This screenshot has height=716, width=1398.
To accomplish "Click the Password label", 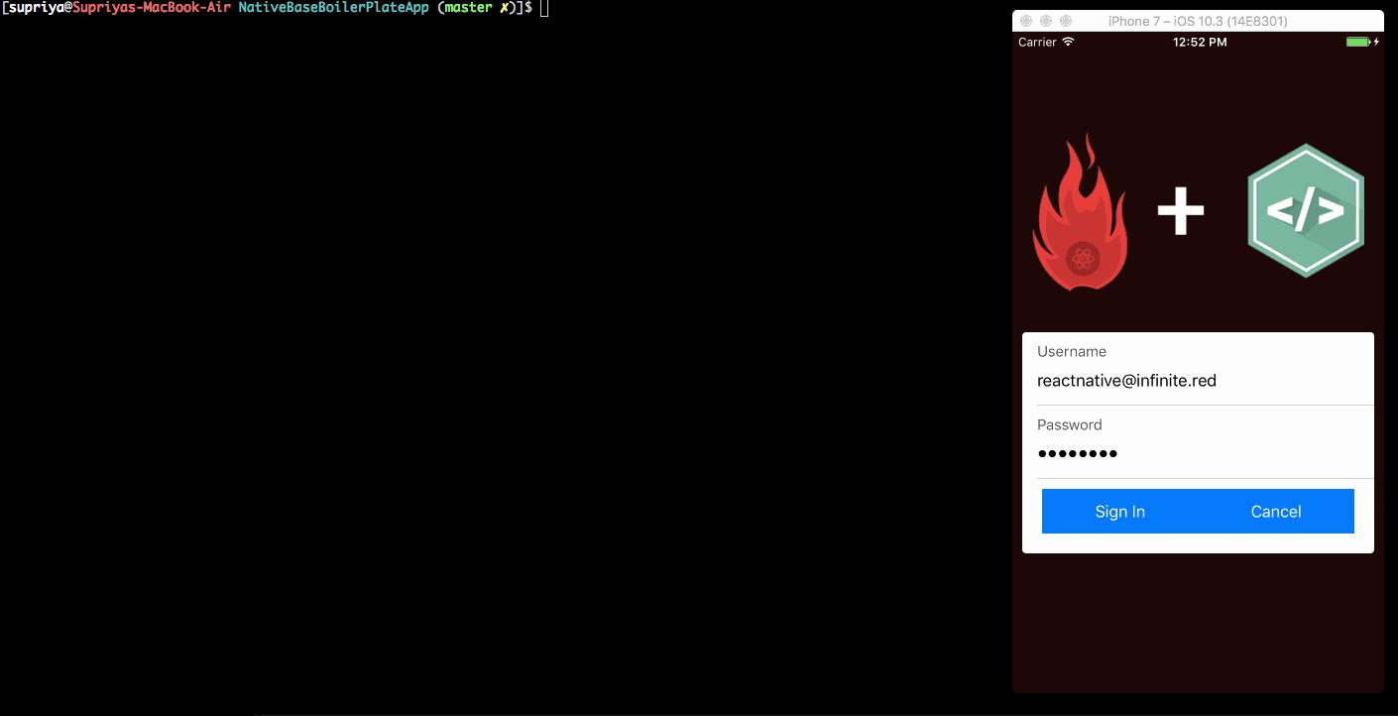I will (1070, 424).
